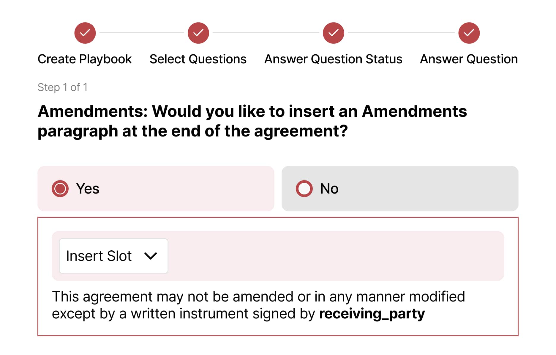Select the No radio button
The height and width of the screenshot is (355, 556).
click(x=304, y=189)
